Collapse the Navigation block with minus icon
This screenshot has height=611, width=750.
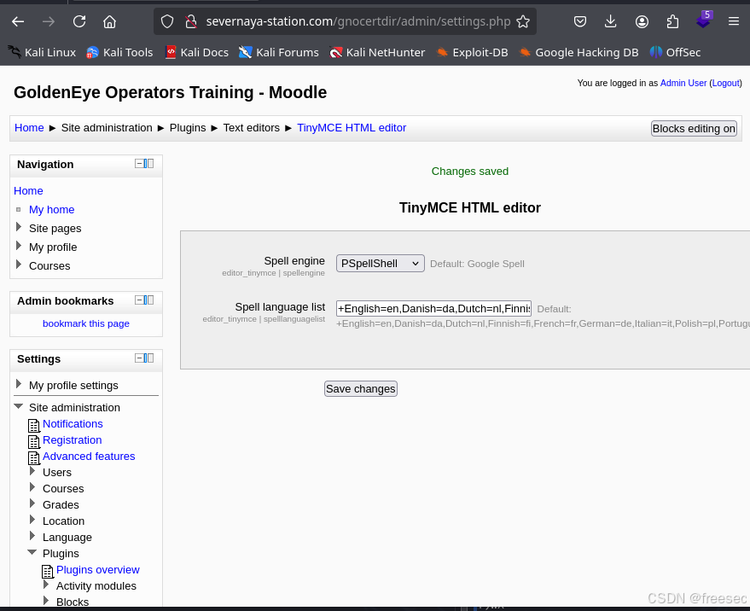click(139, 164)
